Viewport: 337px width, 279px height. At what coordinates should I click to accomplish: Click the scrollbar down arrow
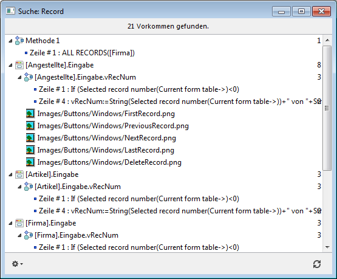(327, 247)
